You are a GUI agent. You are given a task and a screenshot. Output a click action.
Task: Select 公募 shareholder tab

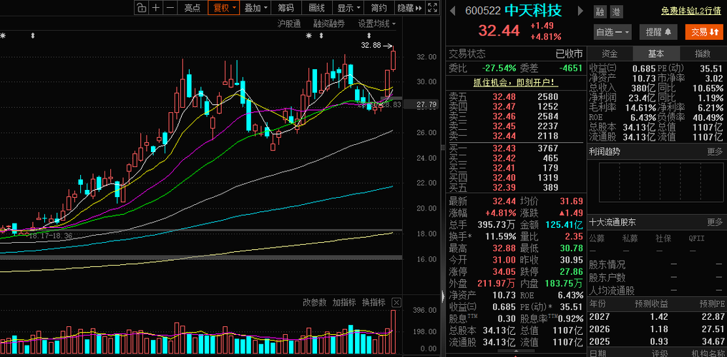(597, 238)
